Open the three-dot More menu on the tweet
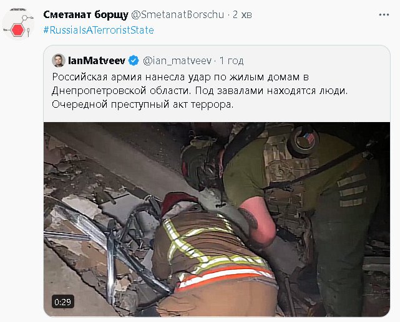400x322 pixels. [384, 15]
